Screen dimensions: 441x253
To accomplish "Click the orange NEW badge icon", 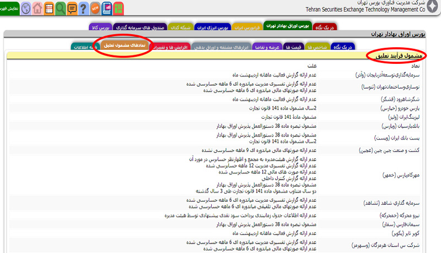I will [x=95, y=8].
